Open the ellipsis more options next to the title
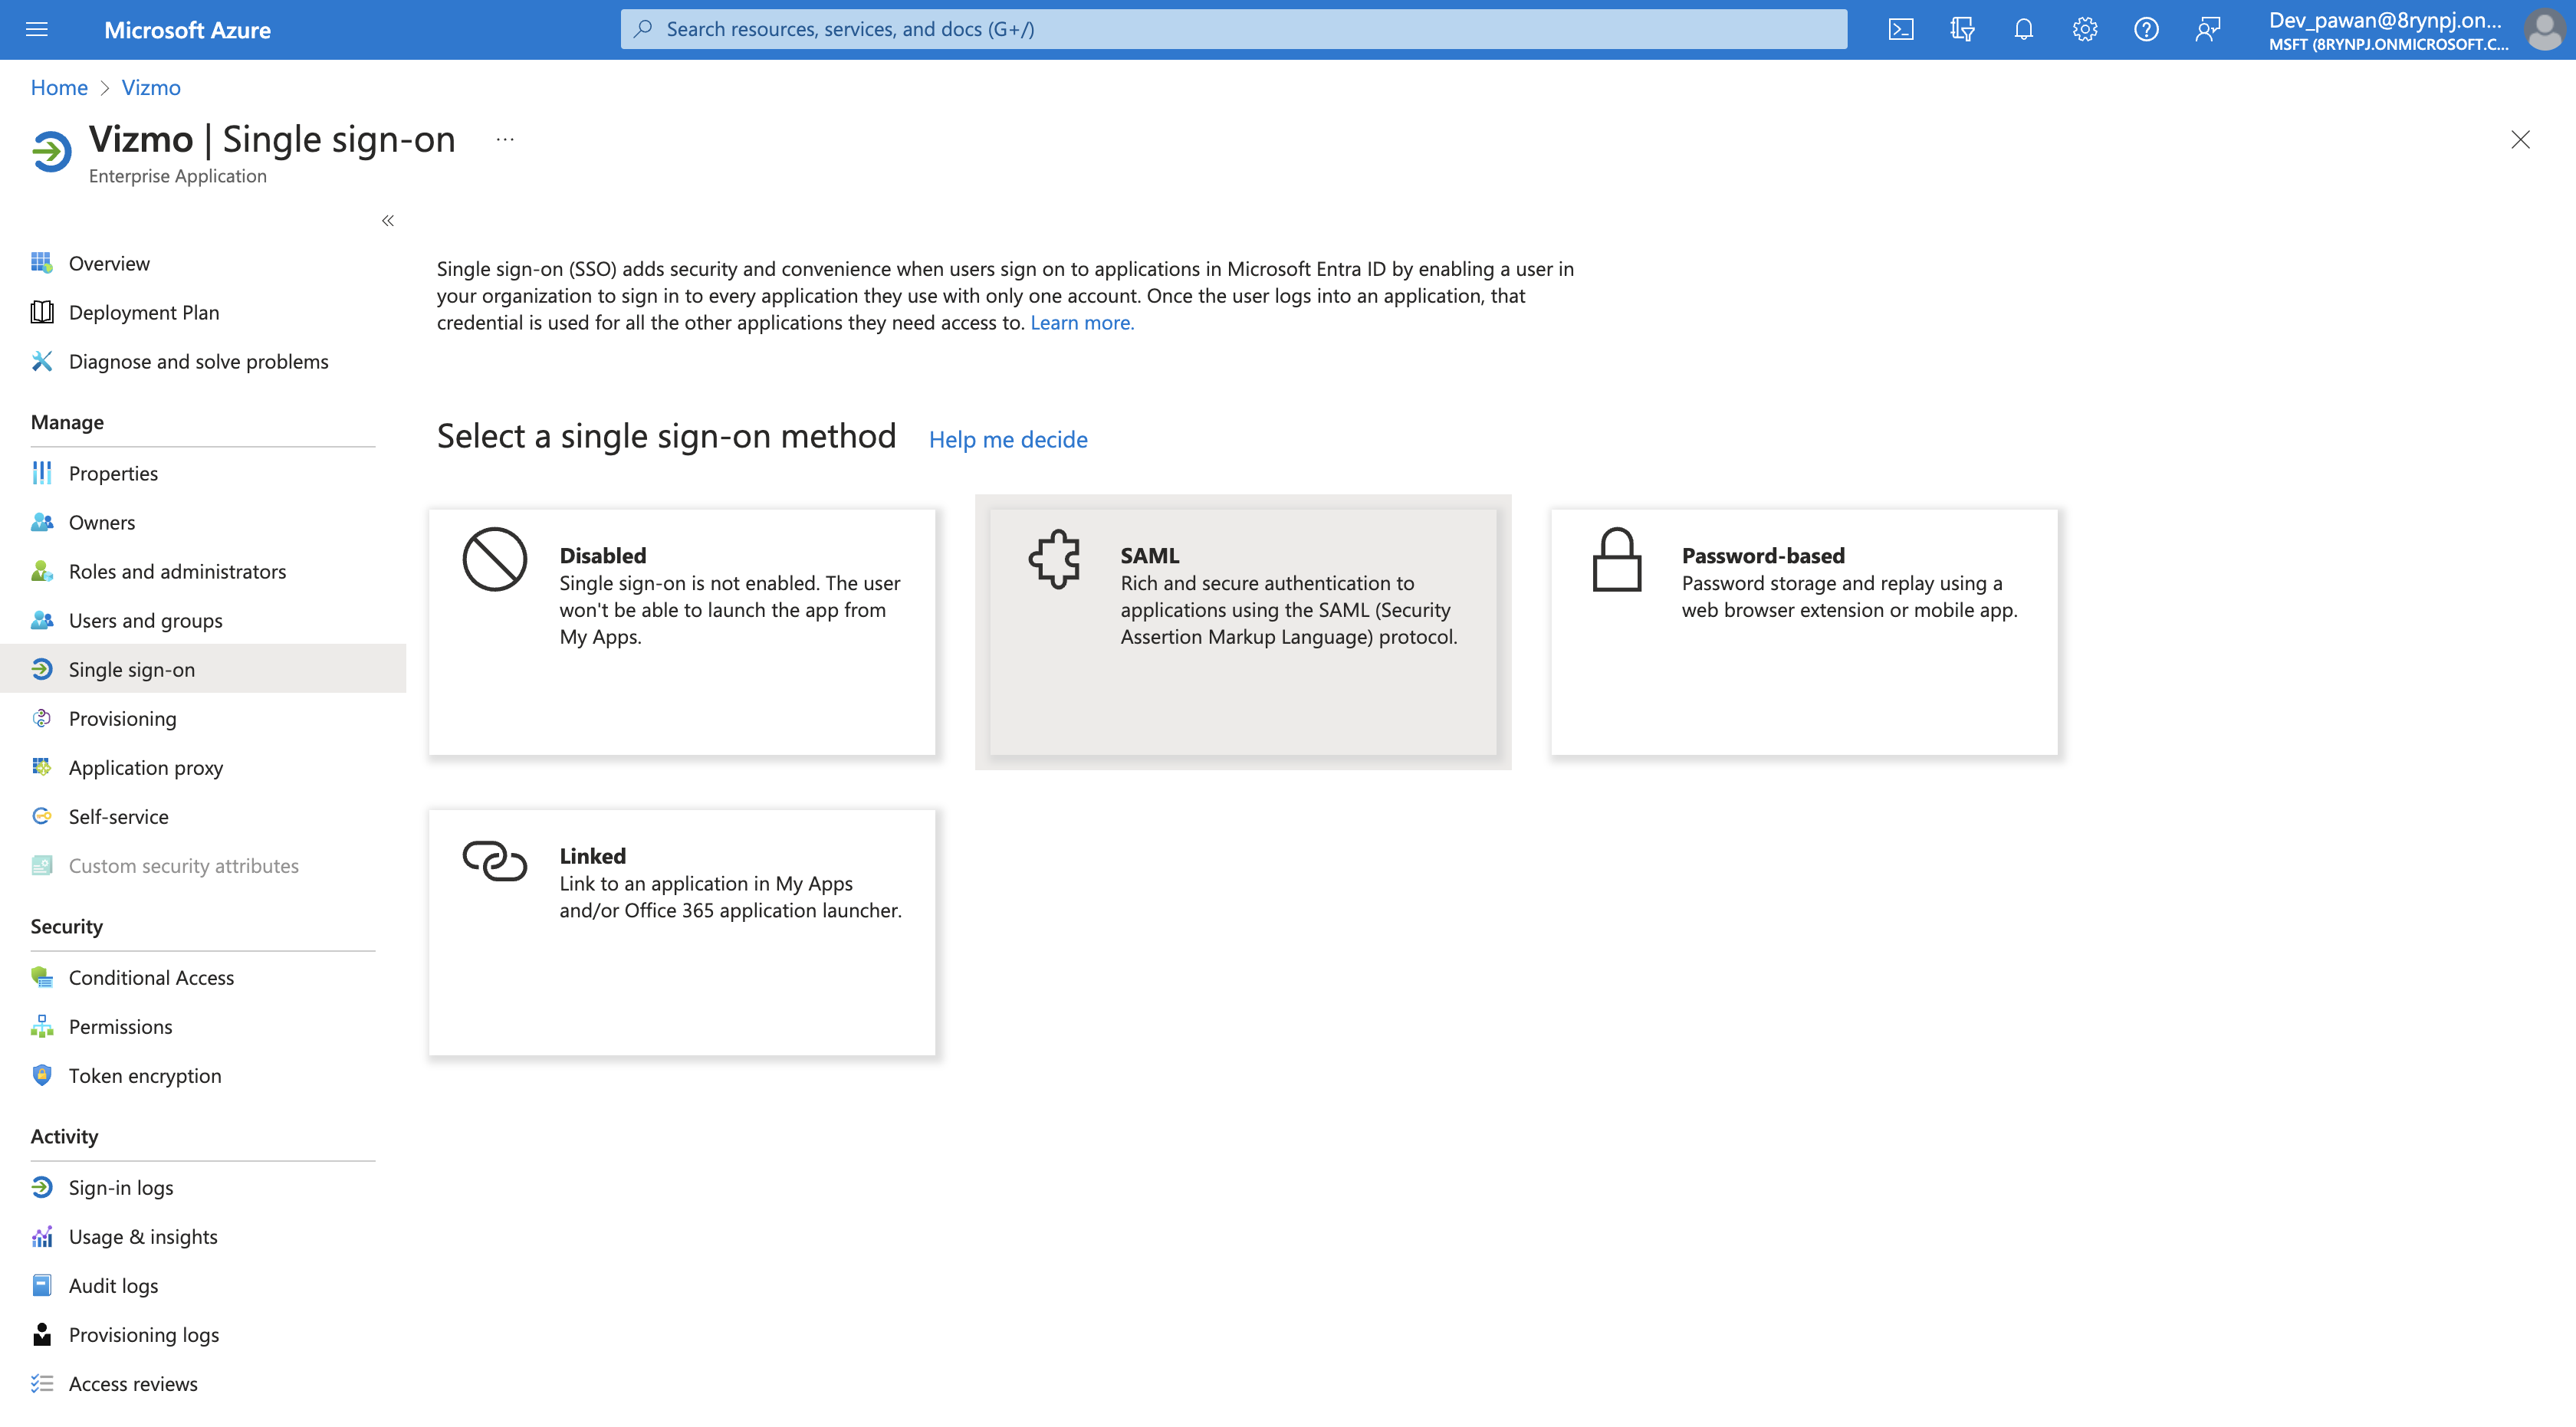2576x1427 pixels. point(505,140)
